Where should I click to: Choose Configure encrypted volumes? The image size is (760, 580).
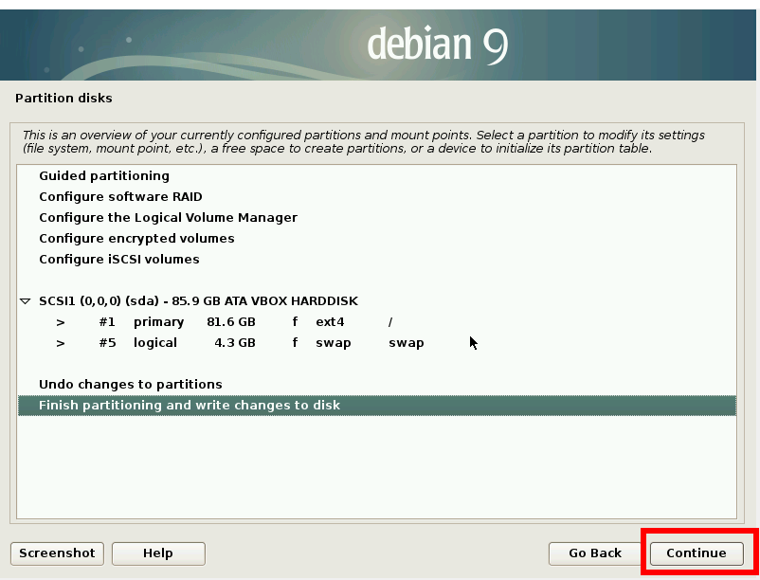tap(377, 239)
